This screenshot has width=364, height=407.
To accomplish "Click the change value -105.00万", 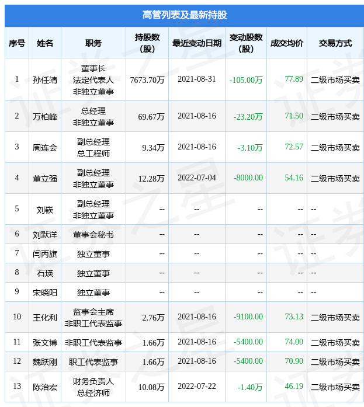I will [246, 80].
